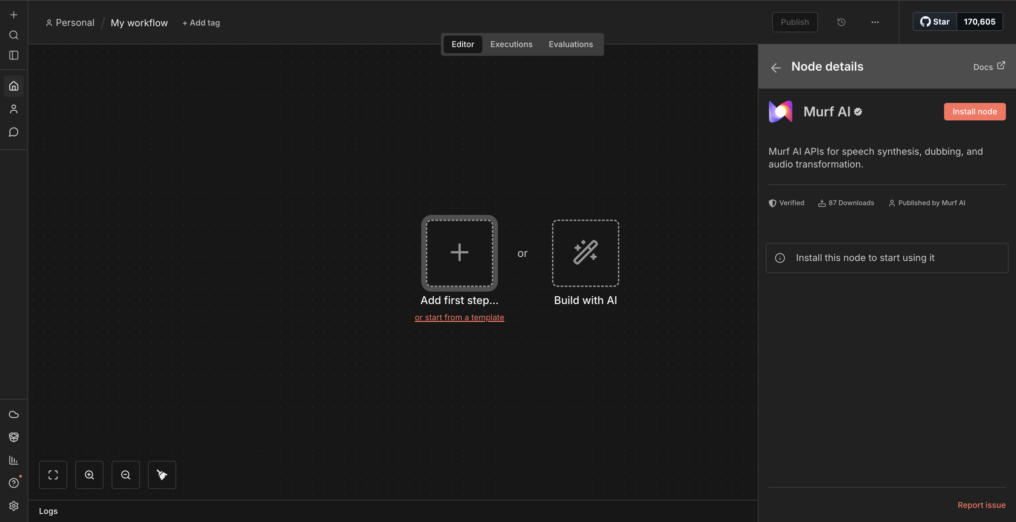Image resolution: width=1016 pixels, height=522 pixels.
Task: Click the help question mark icon
Action: tap(14, 483)
